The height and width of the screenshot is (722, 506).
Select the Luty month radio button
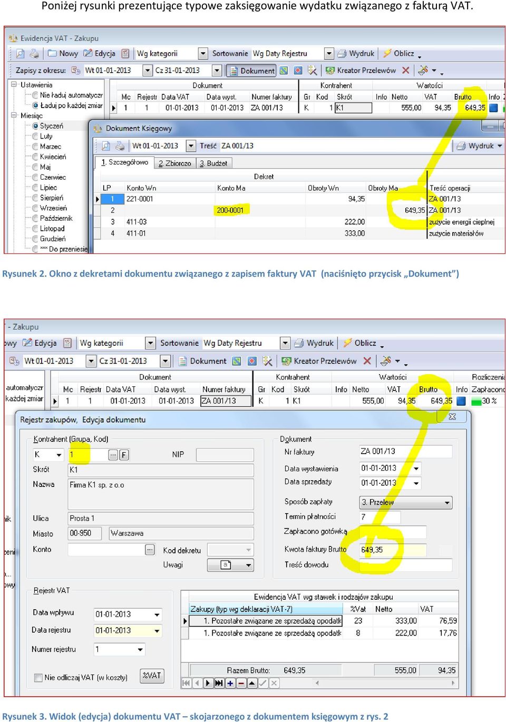pos(35,136)
